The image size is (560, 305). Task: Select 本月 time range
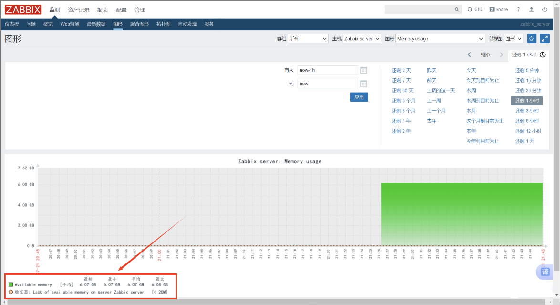pyautogui.click(x=471, y=111)
